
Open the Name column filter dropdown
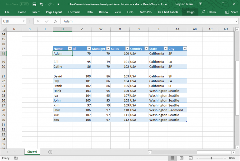click(x=70, y=49)
